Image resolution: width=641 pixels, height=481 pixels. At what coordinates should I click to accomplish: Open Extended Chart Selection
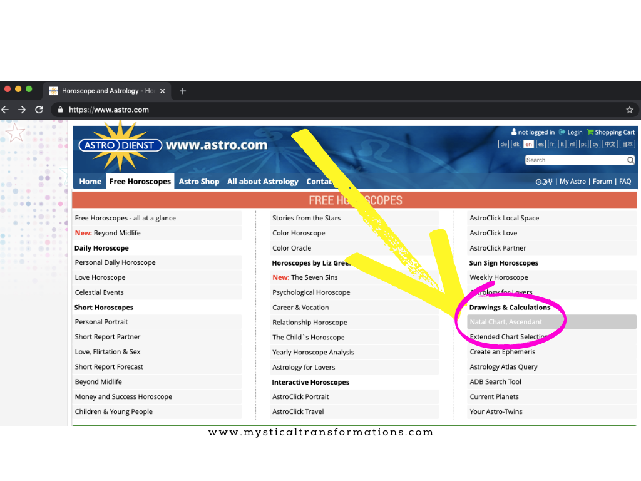552,336
